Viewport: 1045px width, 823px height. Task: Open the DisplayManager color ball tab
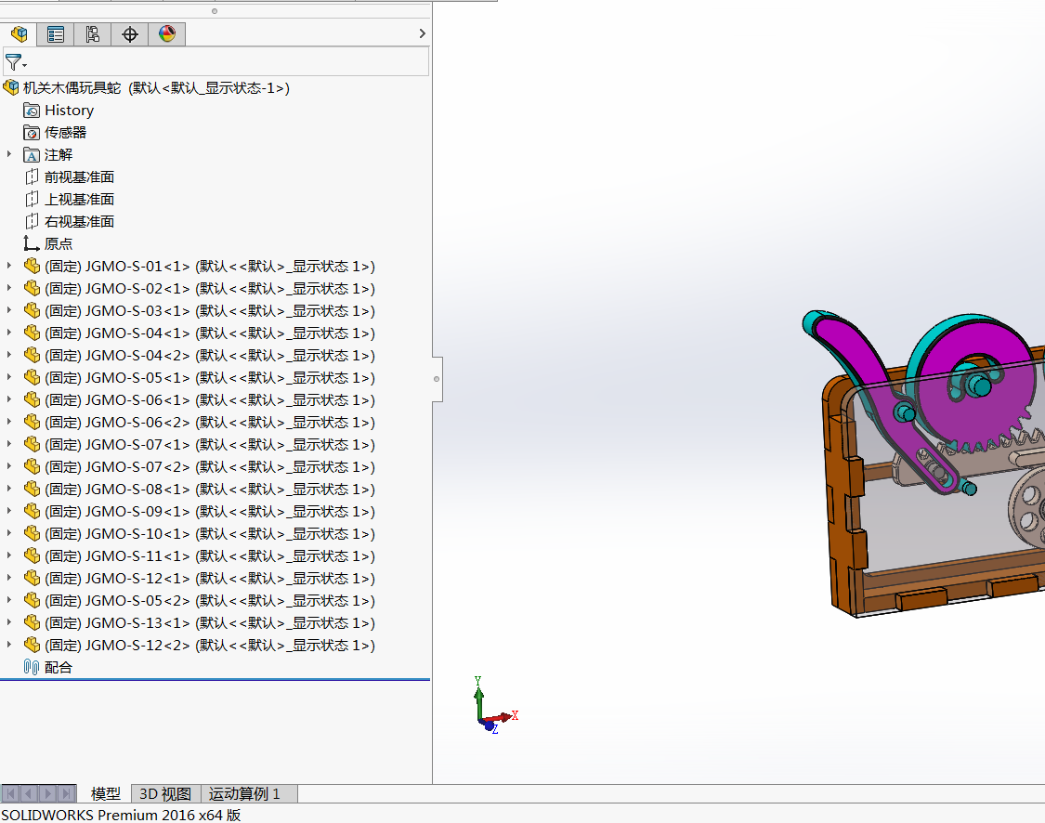click(167, 34)
